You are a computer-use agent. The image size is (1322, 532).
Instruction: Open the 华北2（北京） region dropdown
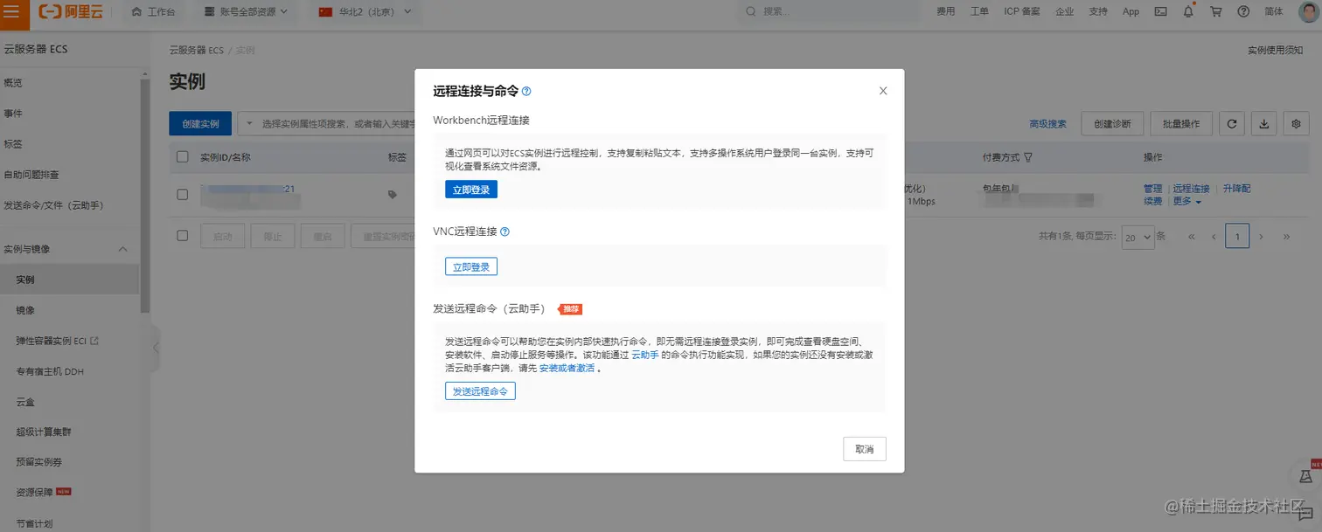click(364, 11)
